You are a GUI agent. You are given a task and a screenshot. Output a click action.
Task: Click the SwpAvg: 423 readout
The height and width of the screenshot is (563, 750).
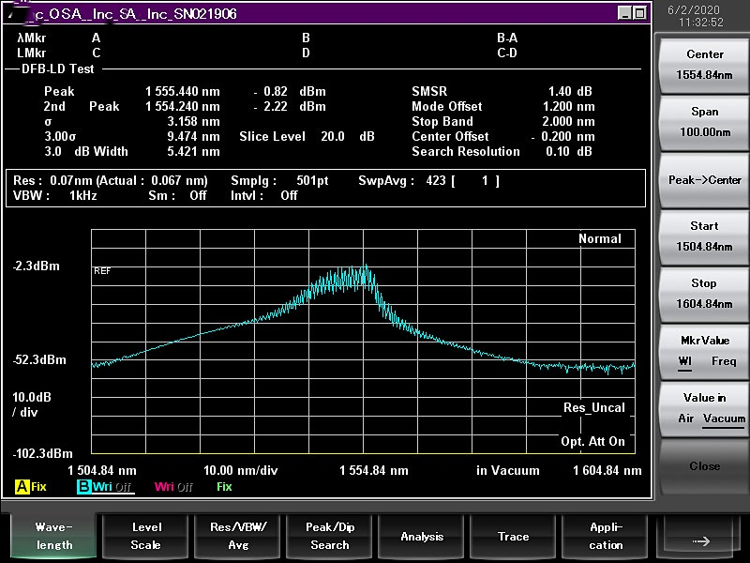pos(429,180)
